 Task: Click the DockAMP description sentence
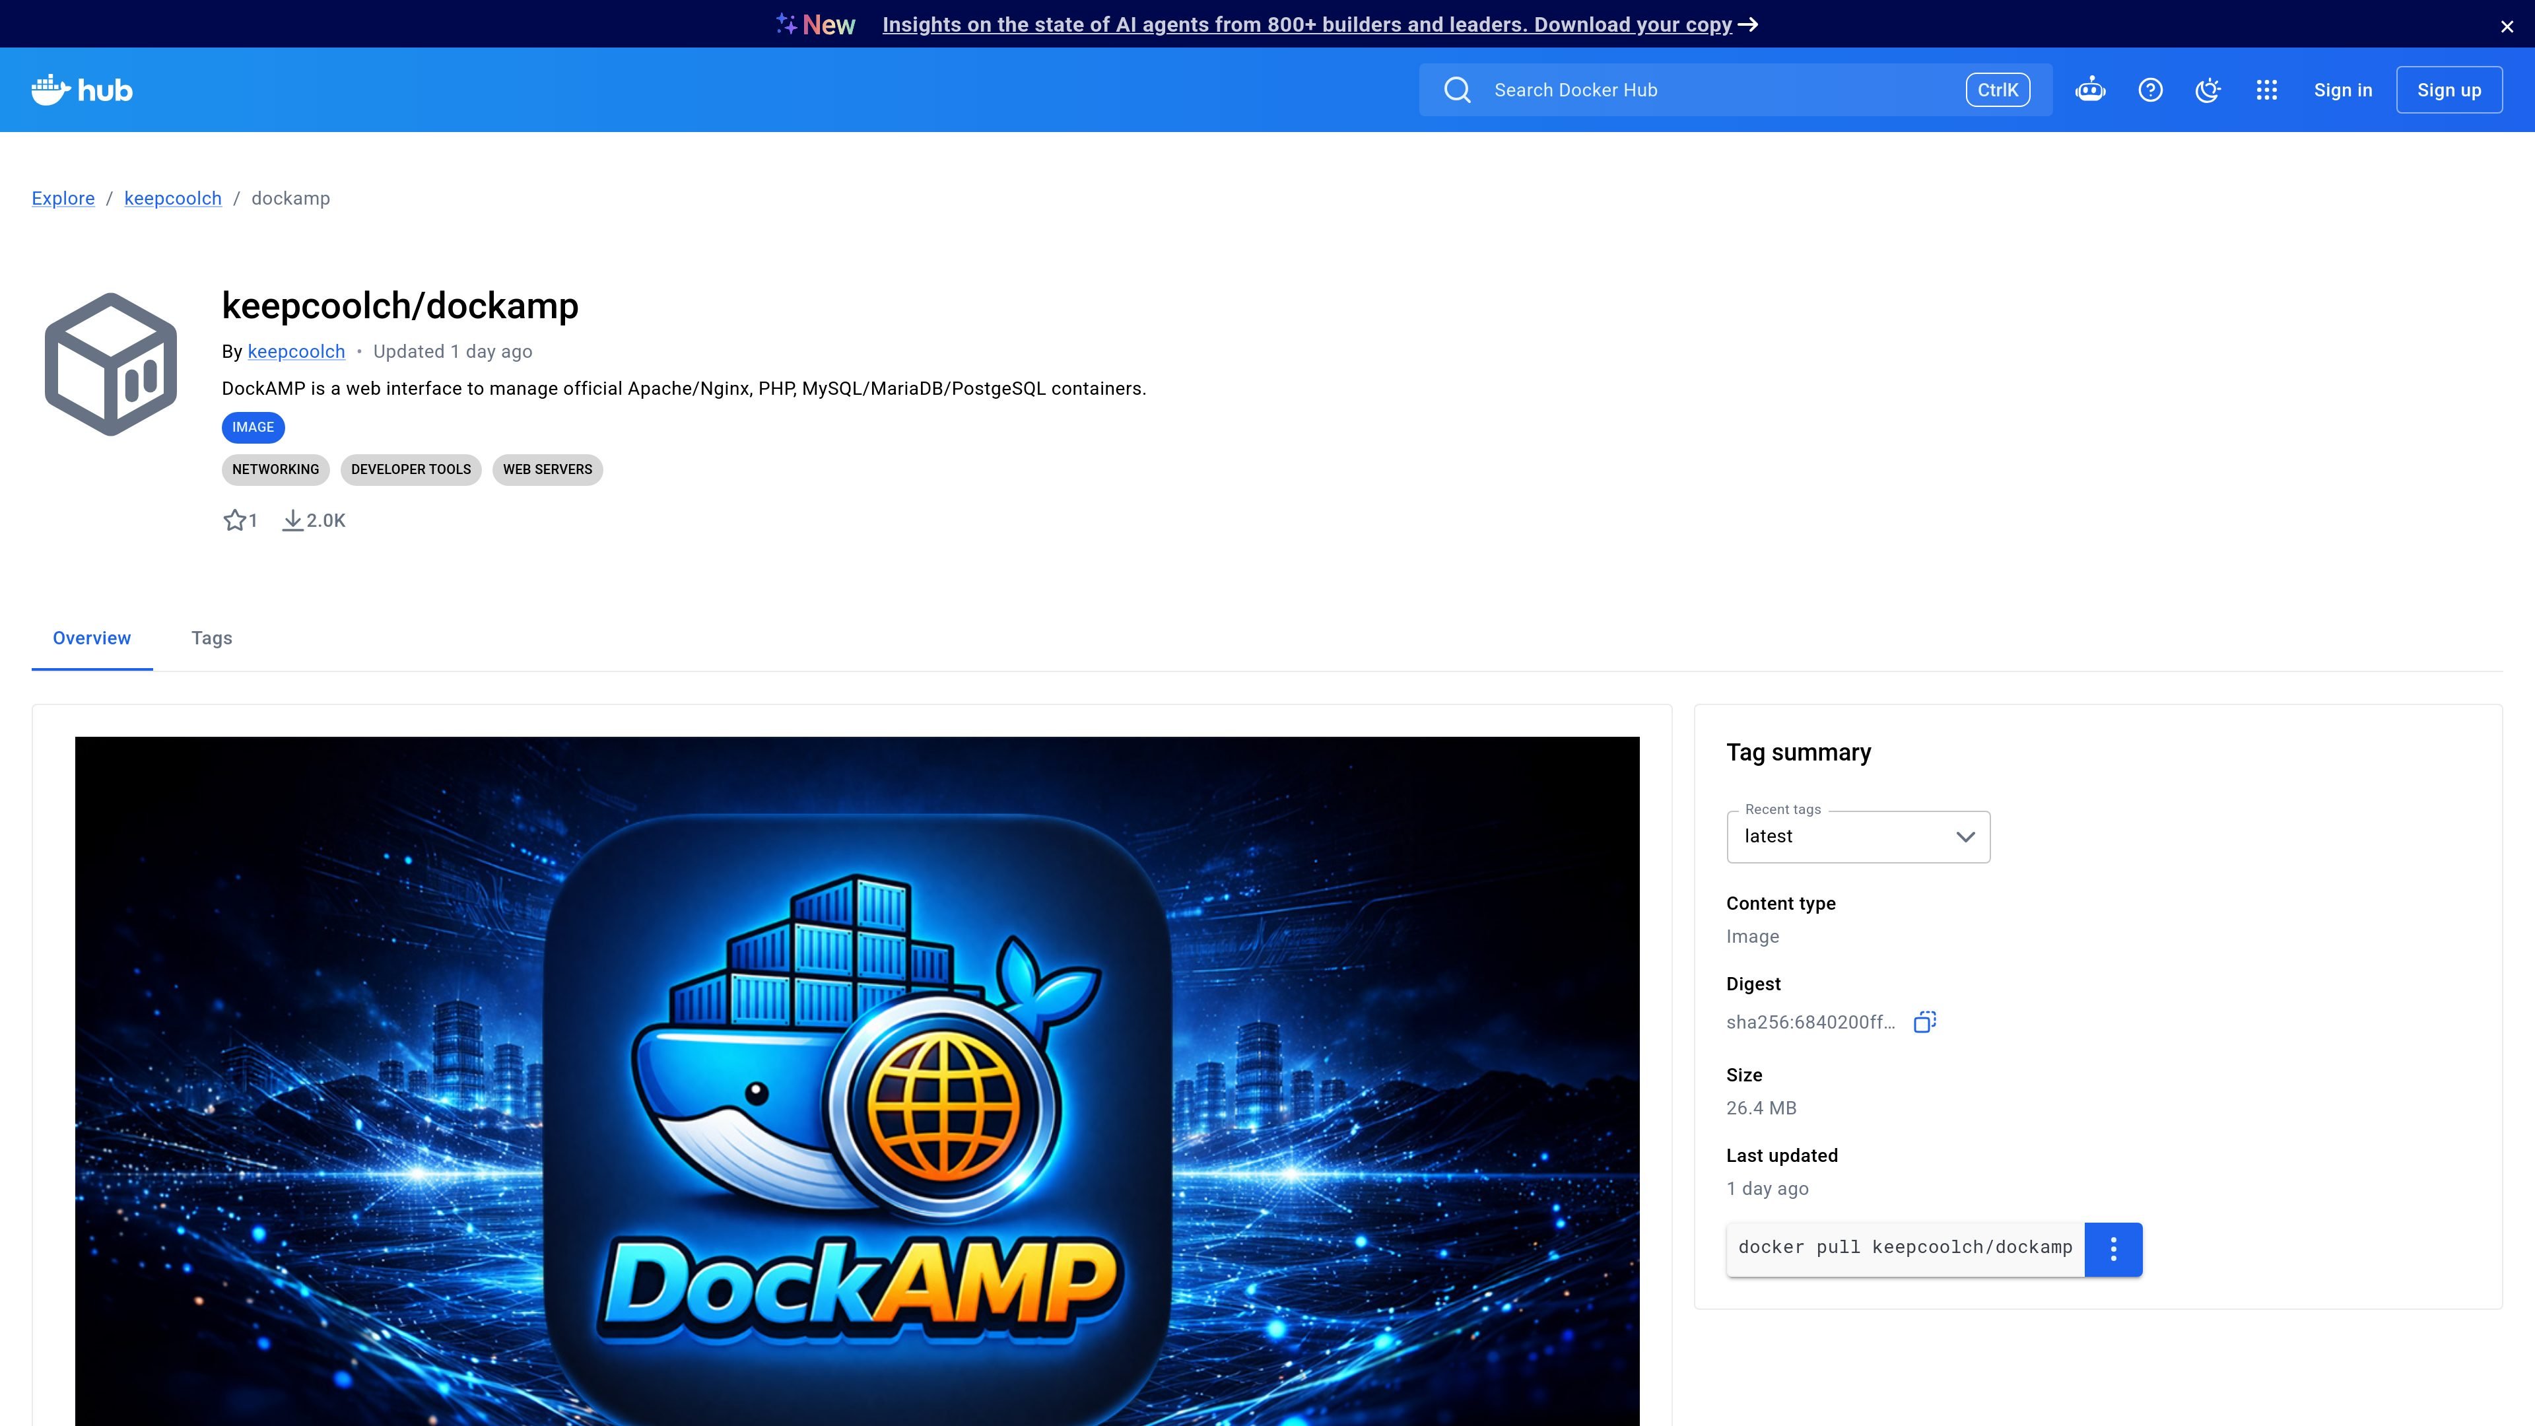[684, 389]
